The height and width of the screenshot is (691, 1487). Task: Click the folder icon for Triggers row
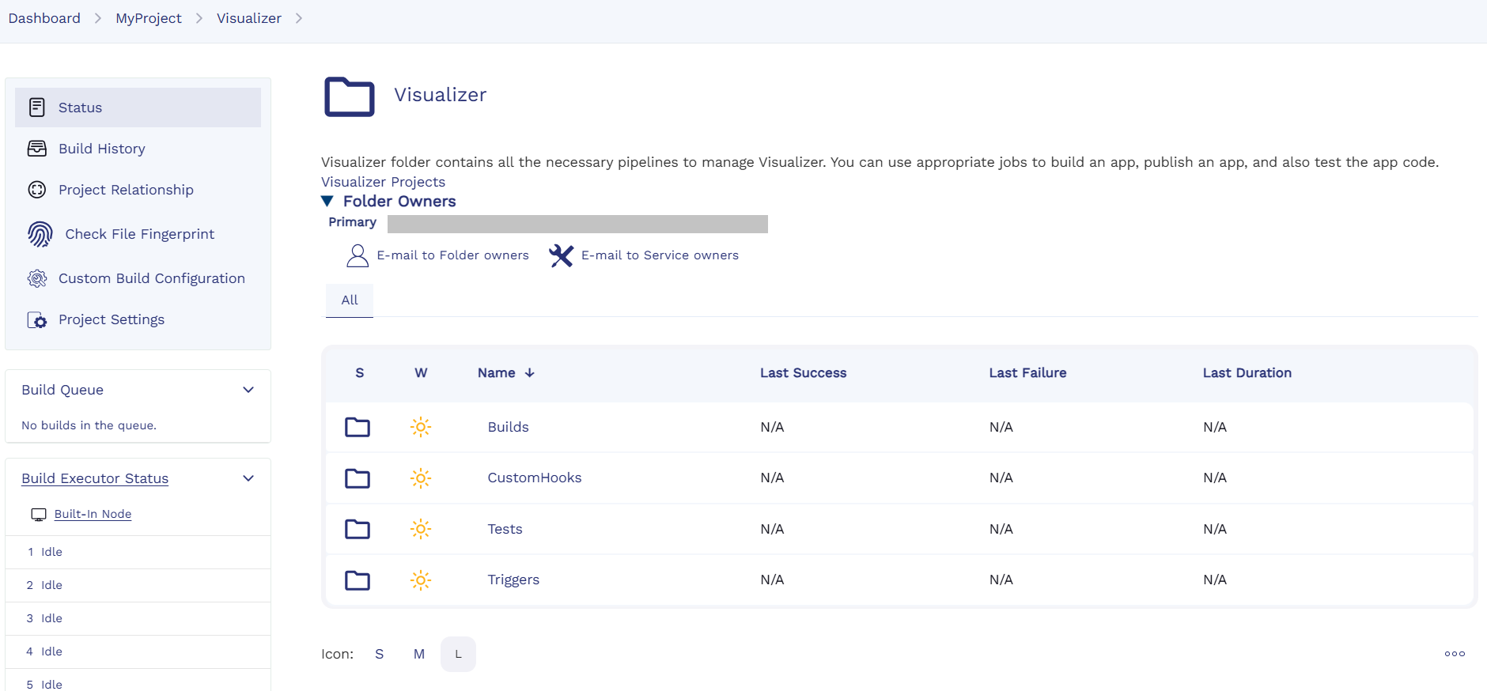coord(358,580)
